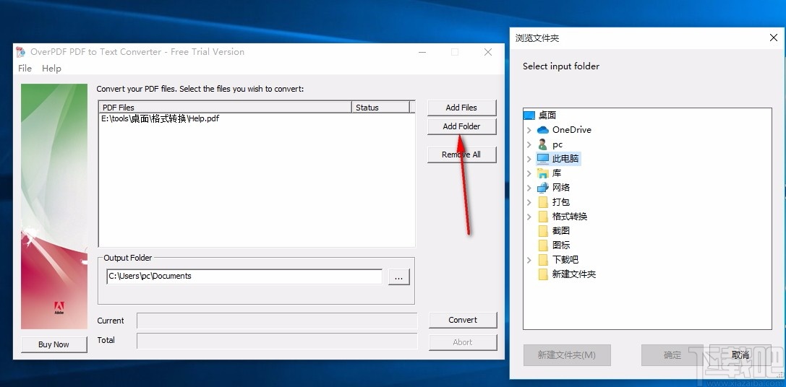Screen dimensions: 786x387
Task: Expand the pc tree node
Action: [x=529, y=144]
